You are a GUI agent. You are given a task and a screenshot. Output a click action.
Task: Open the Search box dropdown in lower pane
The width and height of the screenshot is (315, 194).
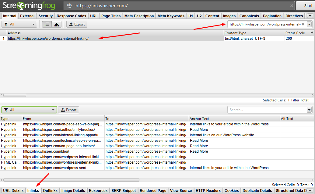click(310, 110)
